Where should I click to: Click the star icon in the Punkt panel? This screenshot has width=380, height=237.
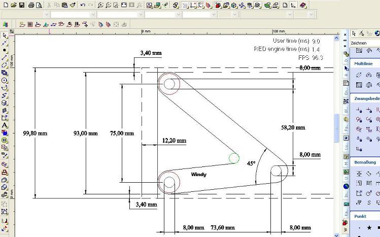coord(368,228)
